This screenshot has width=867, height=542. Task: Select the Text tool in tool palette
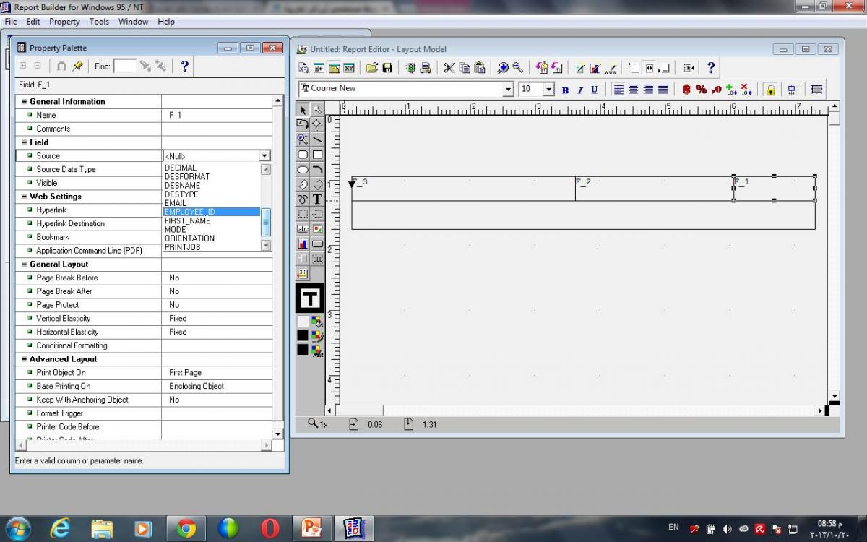tap(316, 199)
